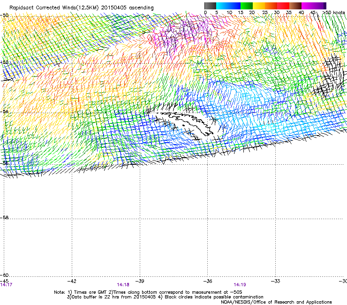Select the yellow 20-25 knots legend swatch

(x=259, y=6)
